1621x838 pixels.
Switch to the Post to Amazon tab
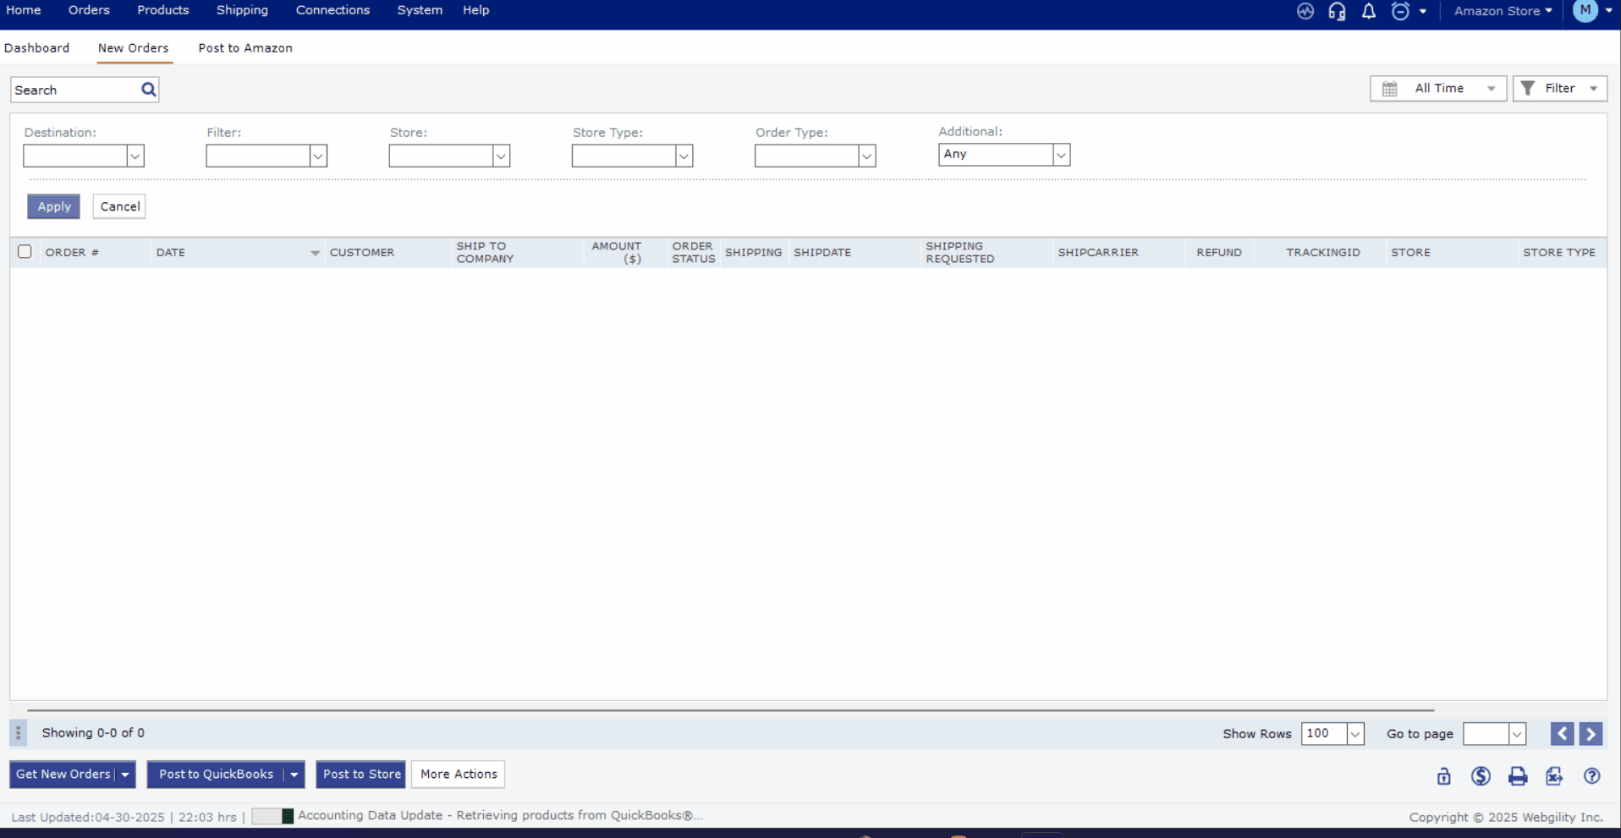point(245,48)
